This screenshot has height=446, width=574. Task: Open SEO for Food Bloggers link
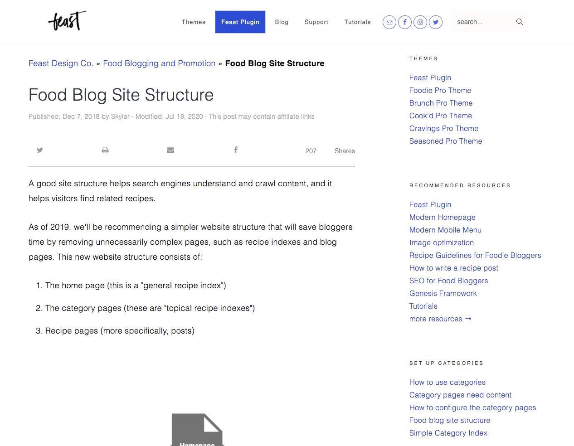pos(448,281)
